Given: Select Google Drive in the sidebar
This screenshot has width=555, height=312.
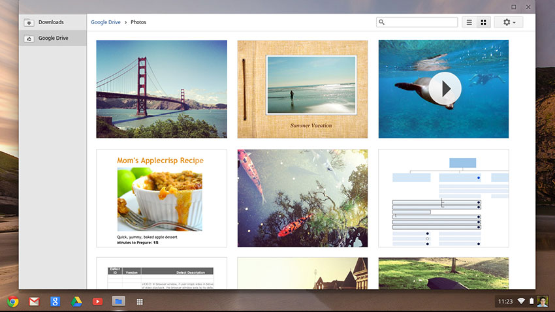Looking at the screenshot, I should coord(53,38).
